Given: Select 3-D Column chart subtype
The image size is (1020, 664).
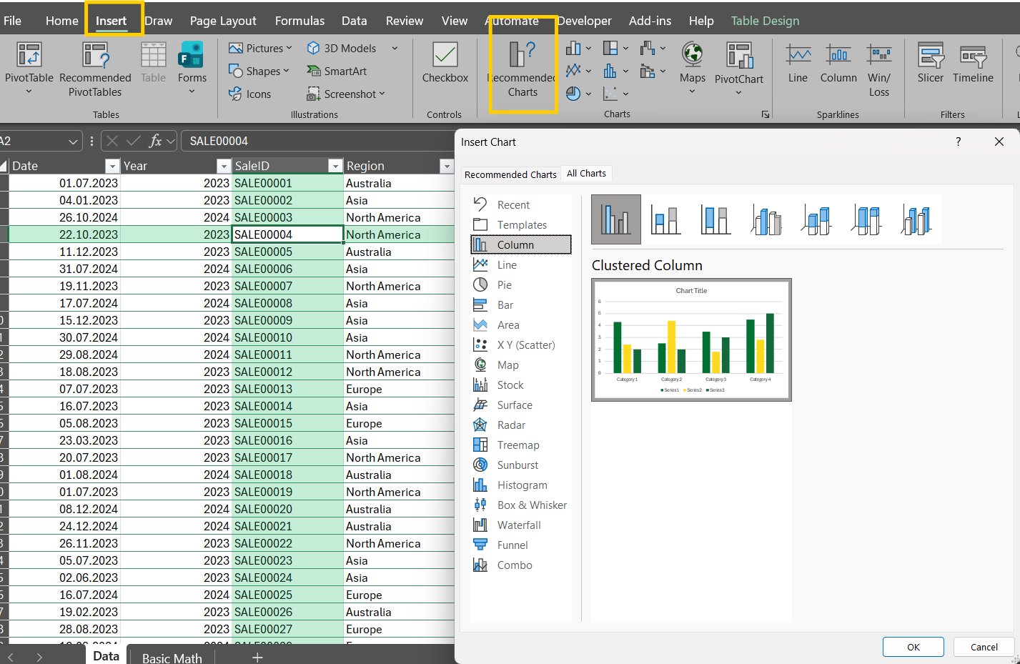Looking at the screenshot, I should point(916,219).
